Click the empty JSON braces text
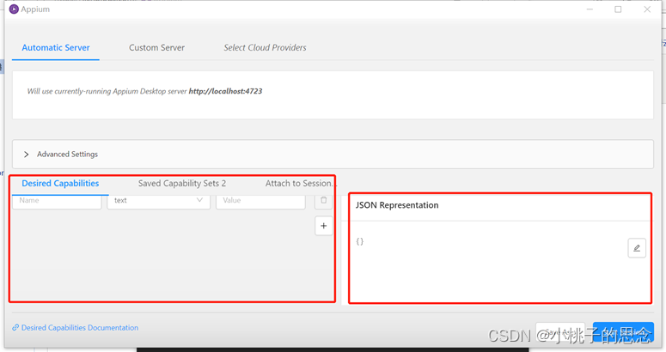Image resolution: width=666 pixels, height=352 pixels. [x=360, y=241]
